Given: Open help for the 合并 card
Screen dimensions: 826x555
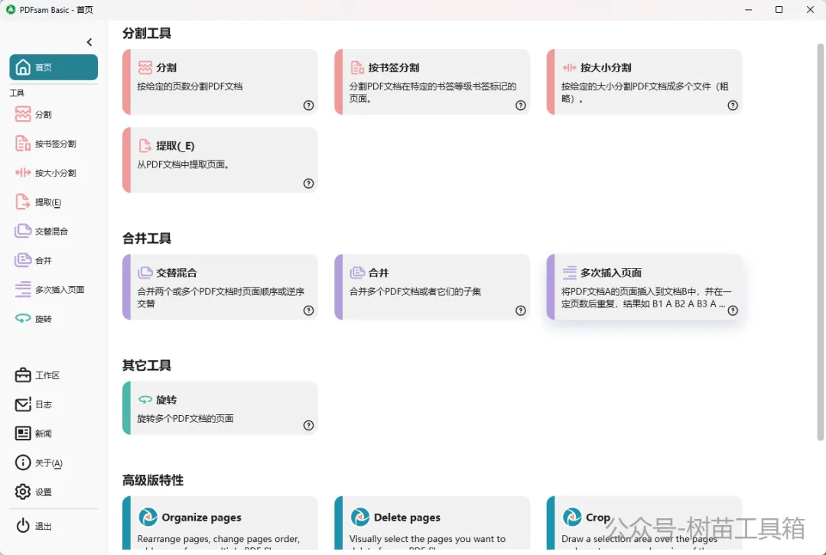Looking at the screenshot, I should click(521, 310).
